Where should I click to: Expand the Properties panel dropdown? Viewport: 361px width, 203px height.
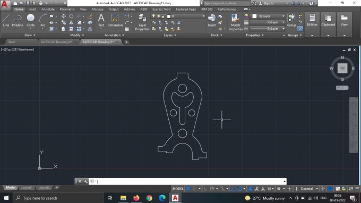click(x=255, y=35)
